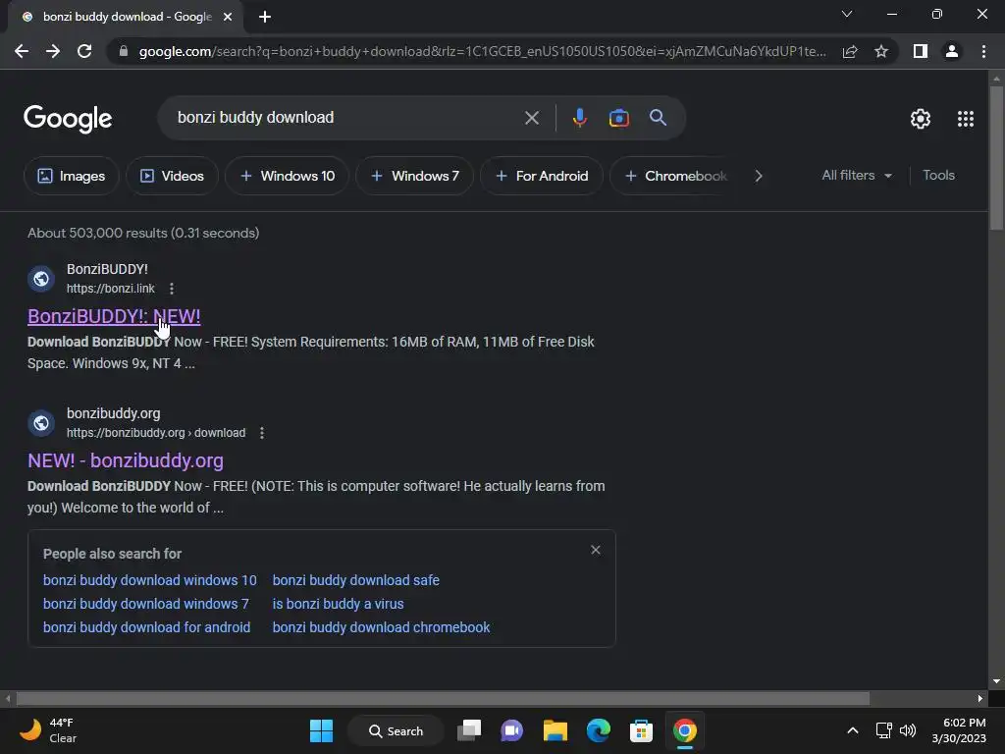Search bonzi buddy download chromebook
1005x754 pixels.
click(381, 627)
